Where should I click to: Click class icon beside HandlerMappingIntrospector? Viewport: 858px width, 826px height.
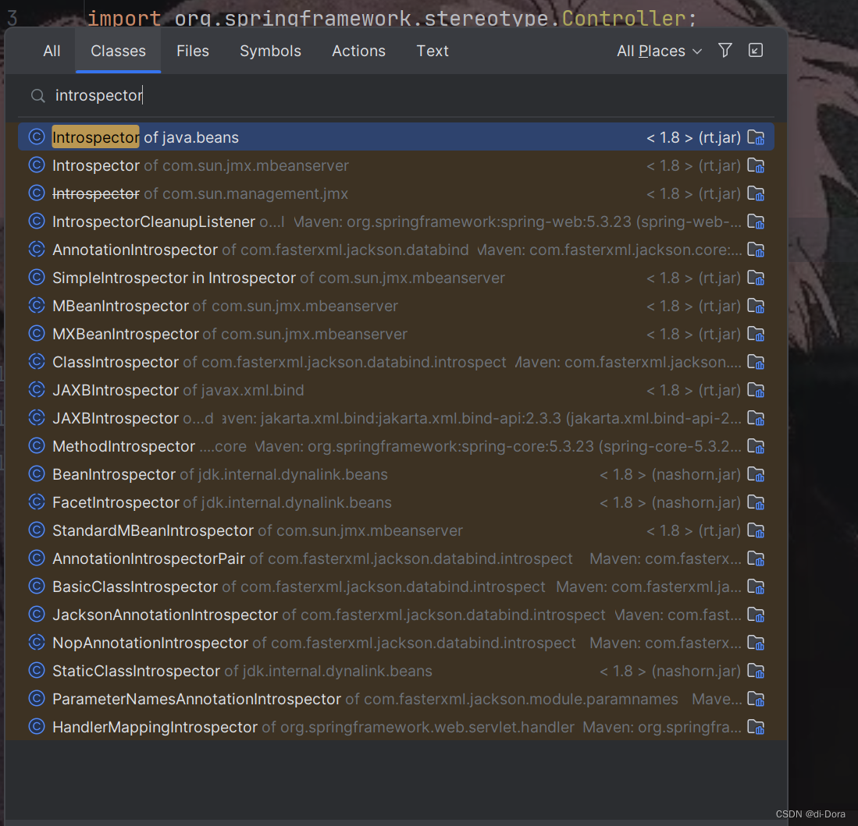[37, 726]
